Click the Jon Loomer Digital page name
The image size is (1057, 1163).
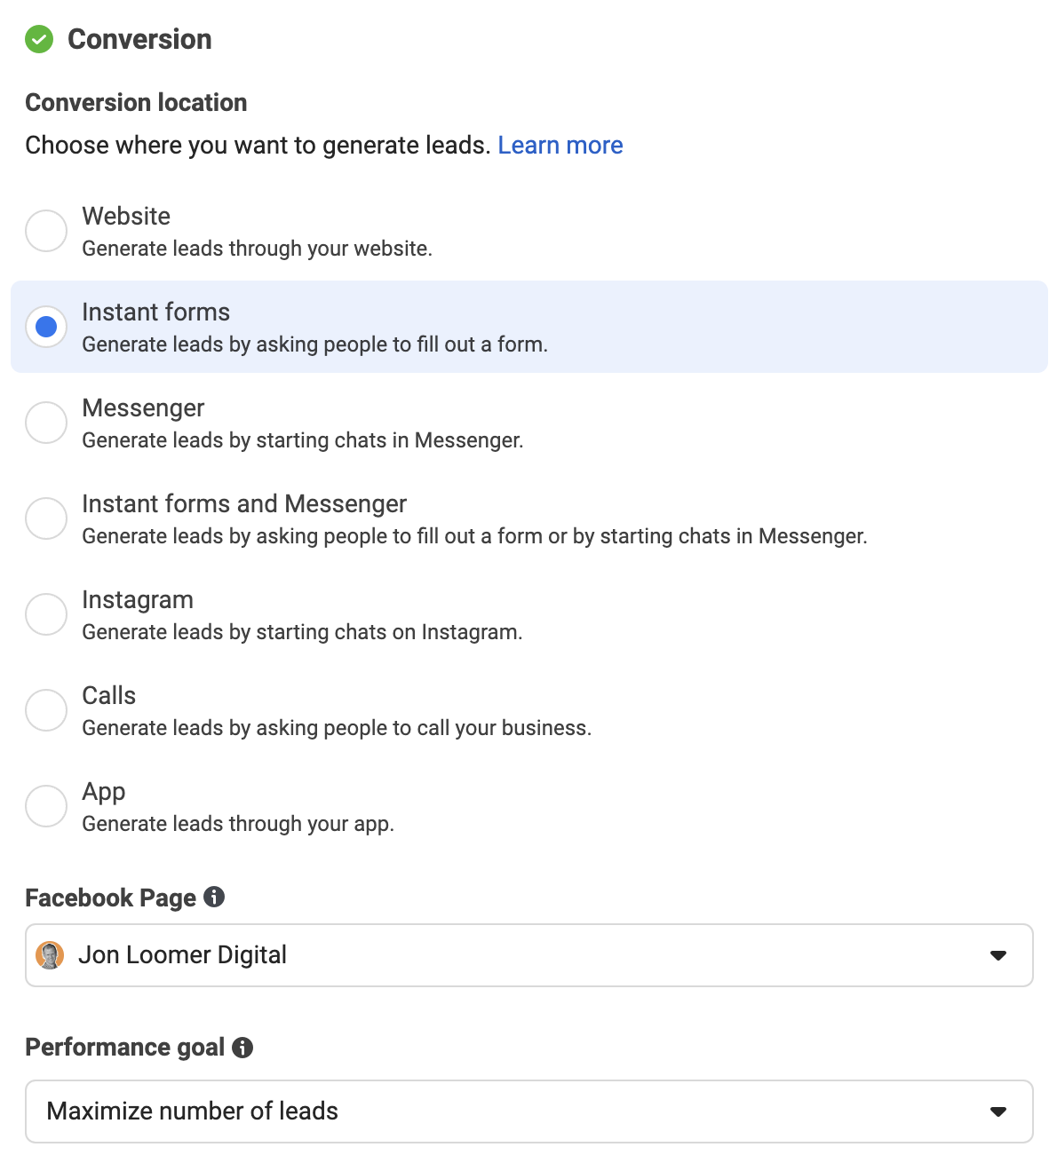tap(182, 955)
